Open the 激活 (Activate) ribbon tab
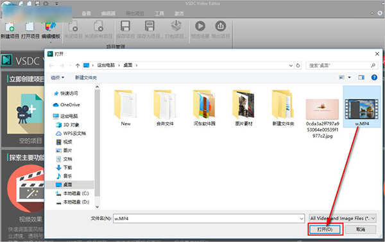The width and height of the screenshot is (385, 242). point(179,13)
